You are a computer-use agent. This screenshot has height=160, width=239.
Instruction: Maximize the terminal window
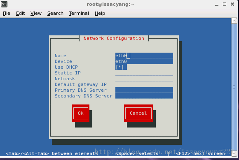[224, 4]
